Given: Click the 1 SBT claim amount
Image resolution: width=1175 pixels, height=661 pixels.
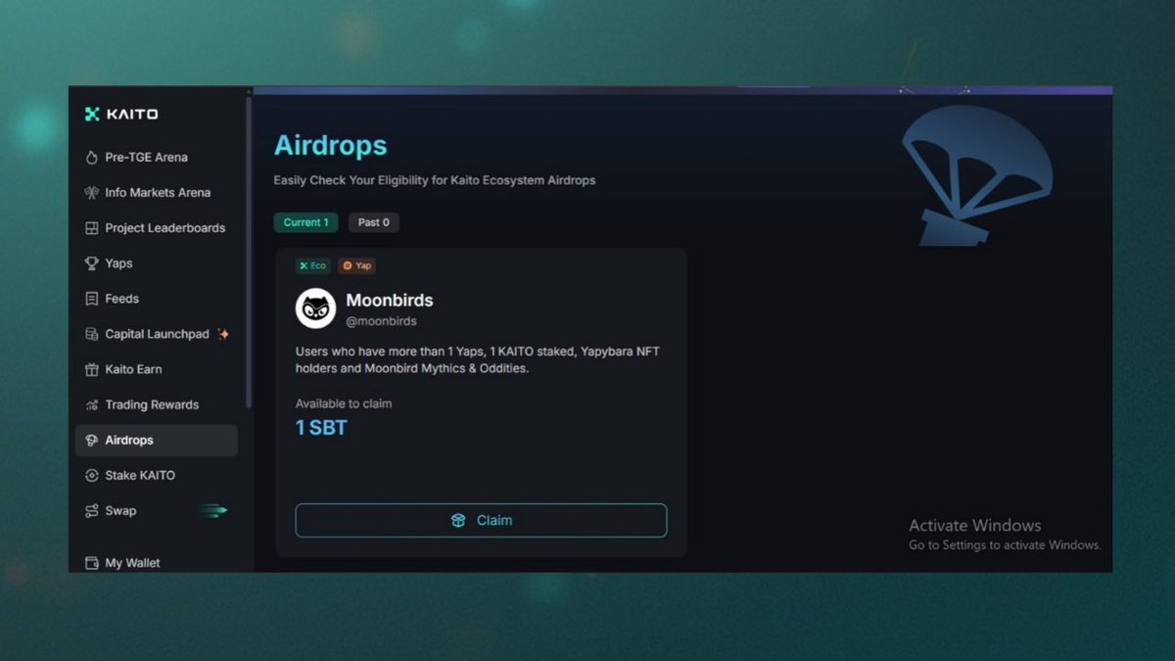Looking at the screenshot, I should pos(321,428).
